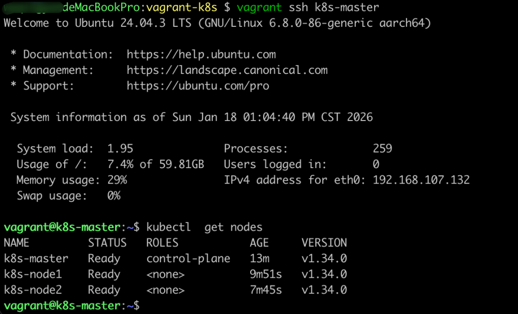Click the STATUS column header
Image resolution: width=518 pixels, height=314 pixels.
[107, 243]
